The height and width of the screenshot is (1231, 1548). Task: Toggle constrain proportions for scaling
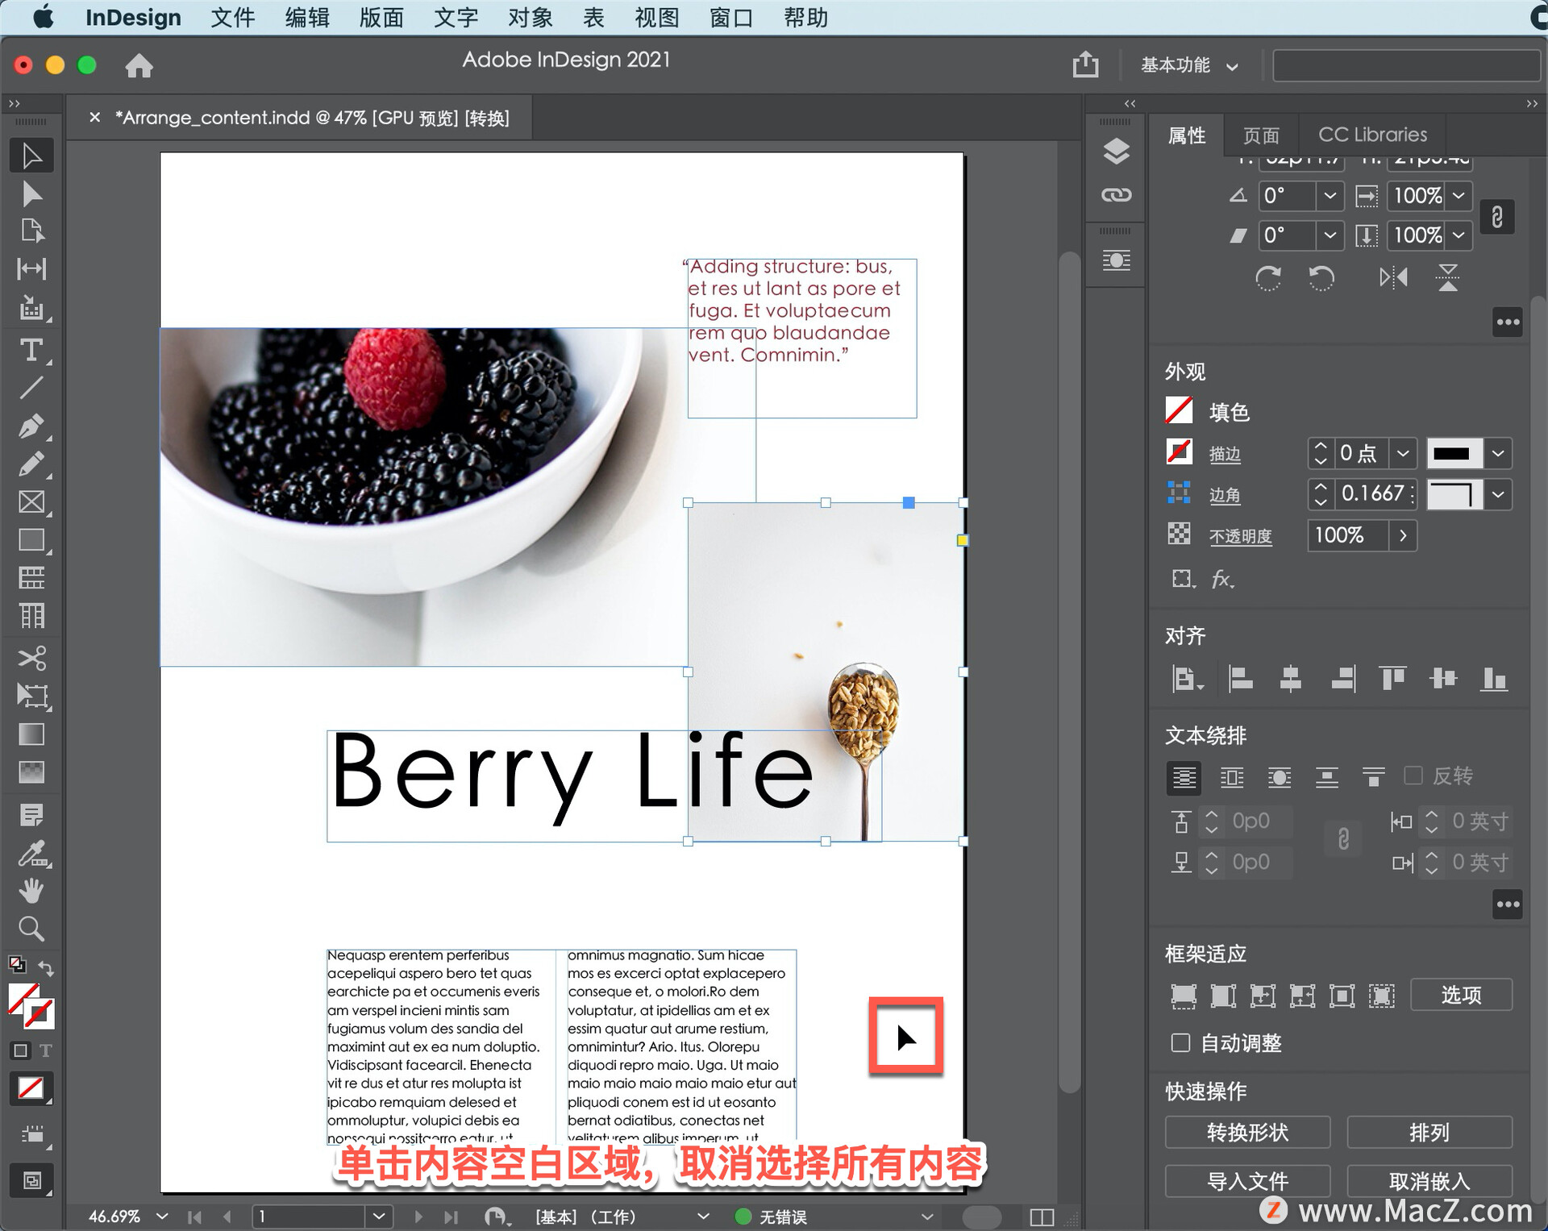tap(1497, 216)
